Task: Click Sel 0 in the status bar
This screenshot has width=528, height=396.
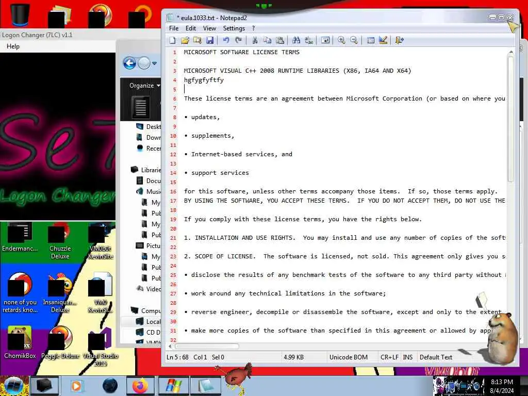Action: click(x=218, y=357)
